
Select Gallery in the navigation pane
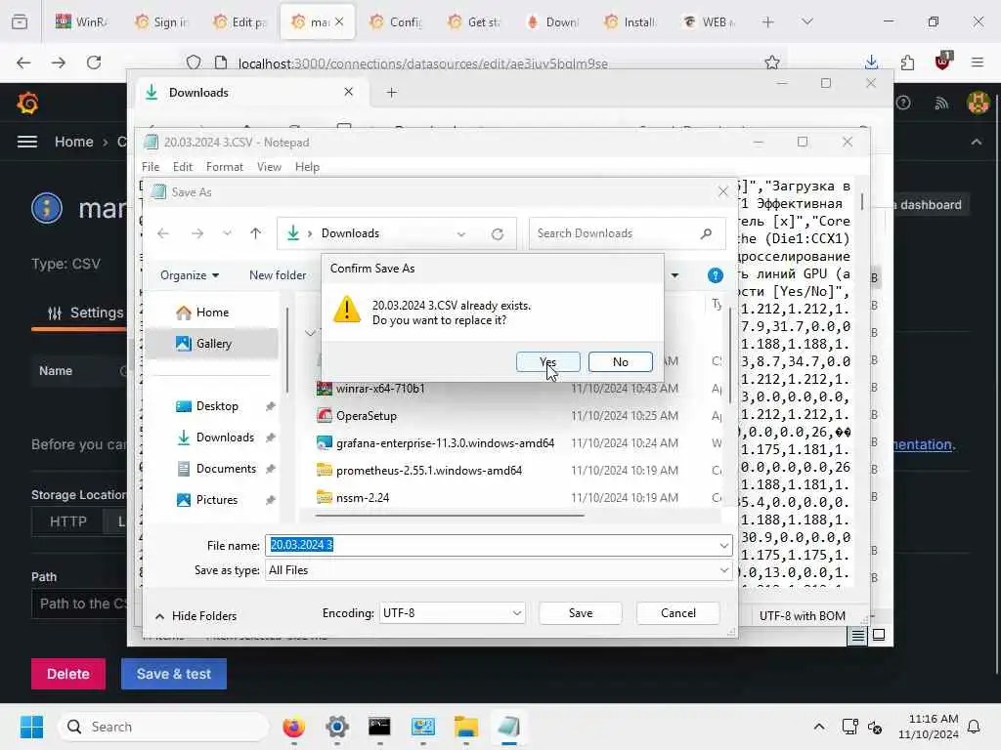(x=212, y=344)
